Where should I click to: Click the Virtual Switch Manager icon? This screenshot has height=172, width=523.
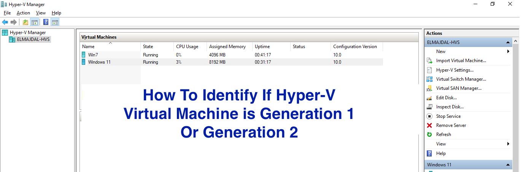(429, 79)
